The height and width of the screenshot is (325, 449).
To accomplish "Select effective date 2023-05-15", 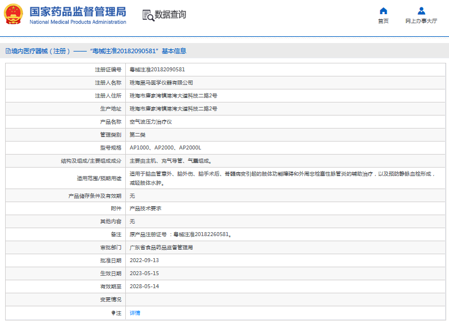I will [145, 273].
